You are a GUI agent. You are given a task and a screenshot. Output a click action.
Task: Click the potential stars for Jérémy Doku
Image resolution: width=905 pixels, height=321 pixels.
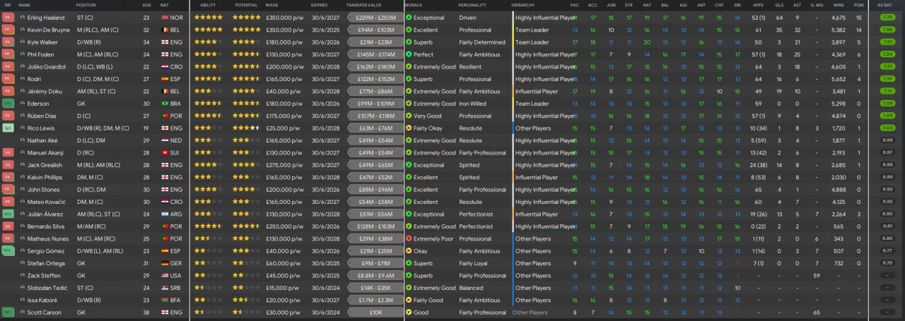tap(247, 91)
